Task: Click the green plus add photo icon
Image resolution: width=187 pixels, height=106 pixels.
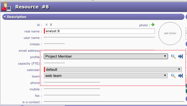Action: coord(153,25)
